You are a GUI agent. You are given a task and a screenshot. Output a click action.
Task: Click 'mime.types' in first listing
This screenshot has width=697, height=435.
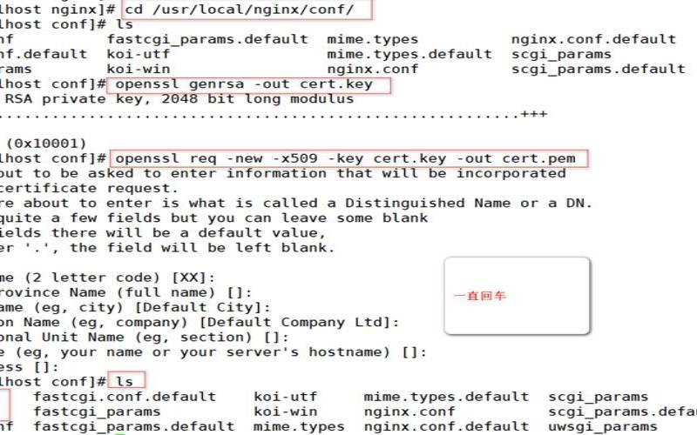[373, 39]
